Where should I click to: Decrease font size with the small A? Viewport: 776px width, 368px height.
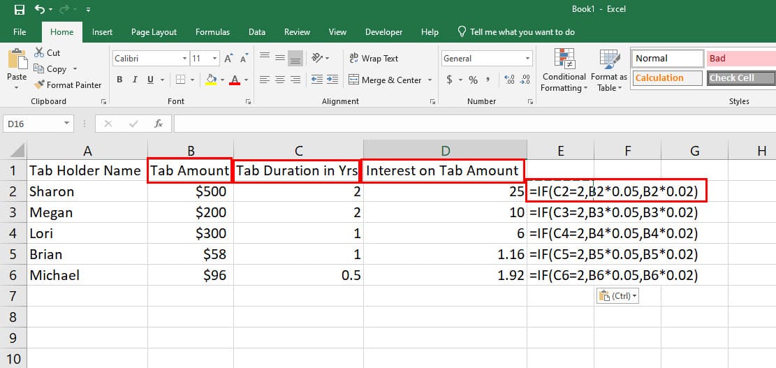click(244, 59)
